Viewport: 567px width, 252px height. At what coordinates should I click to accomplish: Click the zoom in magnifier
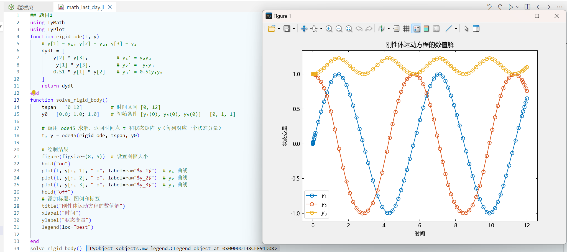(329, 29)
